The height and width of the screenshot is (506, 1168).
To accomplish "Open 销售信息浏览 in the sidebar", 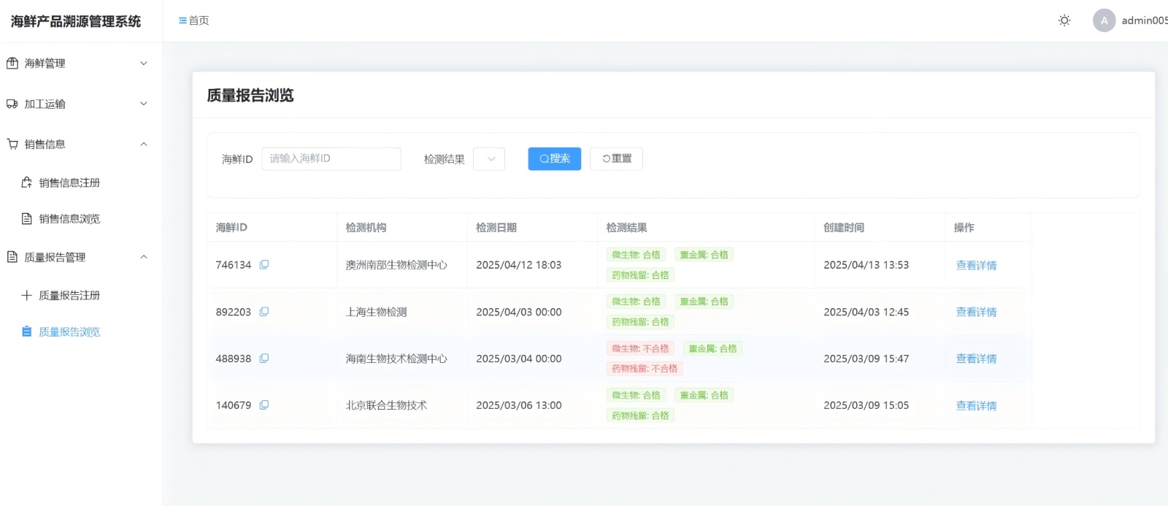I will [x=69, y=218].
